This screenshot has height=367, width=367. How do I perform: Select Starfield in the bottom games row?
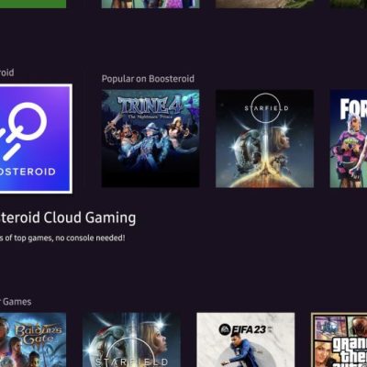131,339
